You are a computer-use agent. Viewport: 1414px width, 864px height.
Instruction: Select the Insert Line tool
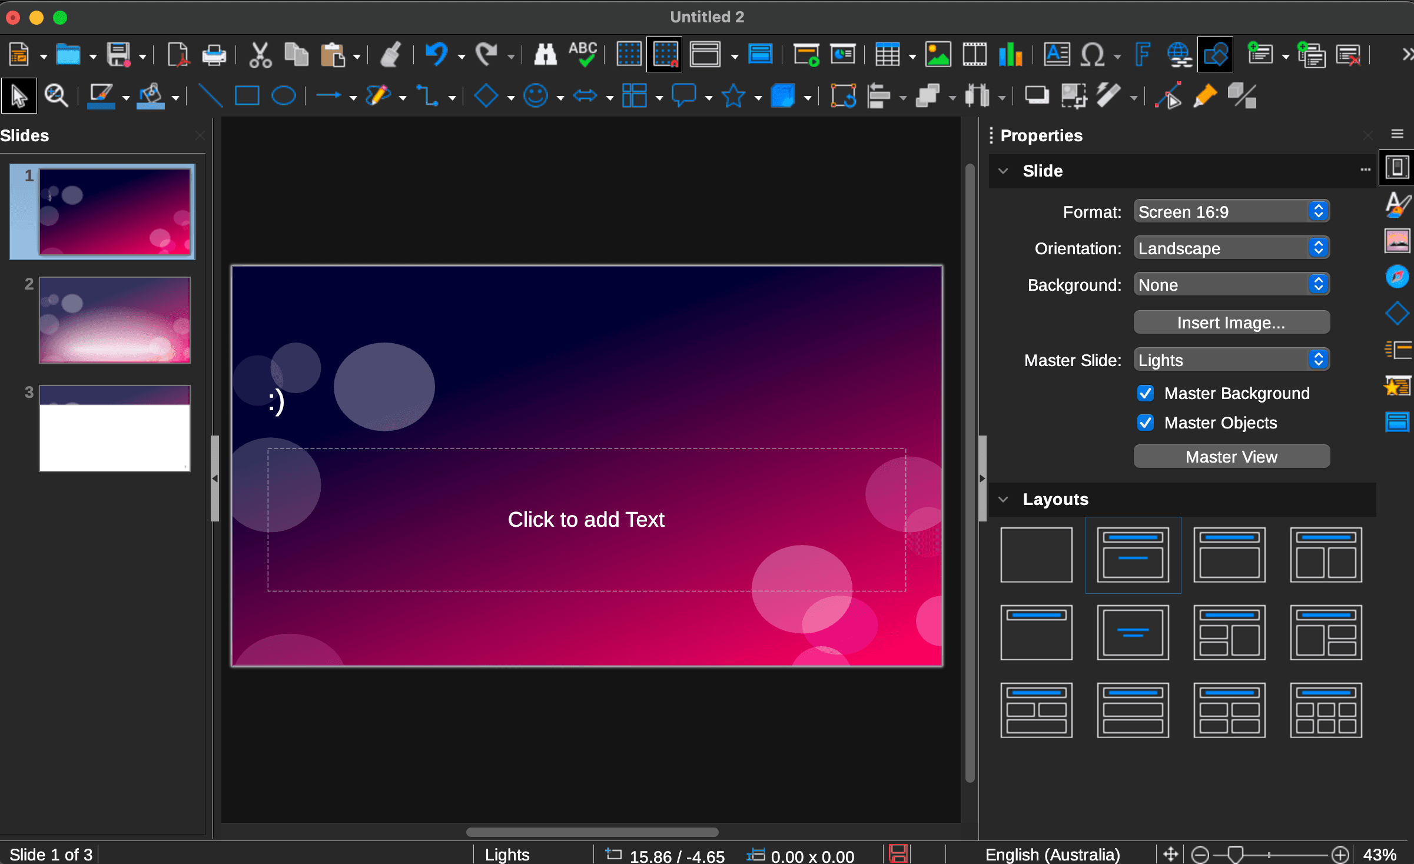[210, 96]
